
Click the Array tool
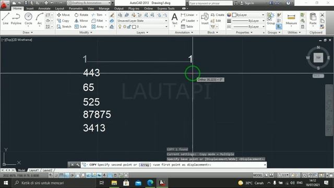click(x=98, y=27)
